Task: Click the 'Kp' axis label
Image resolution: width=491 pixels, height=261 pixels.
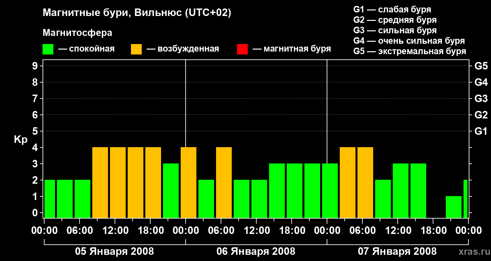Action: pyautogui.click(x=21, y=140)
